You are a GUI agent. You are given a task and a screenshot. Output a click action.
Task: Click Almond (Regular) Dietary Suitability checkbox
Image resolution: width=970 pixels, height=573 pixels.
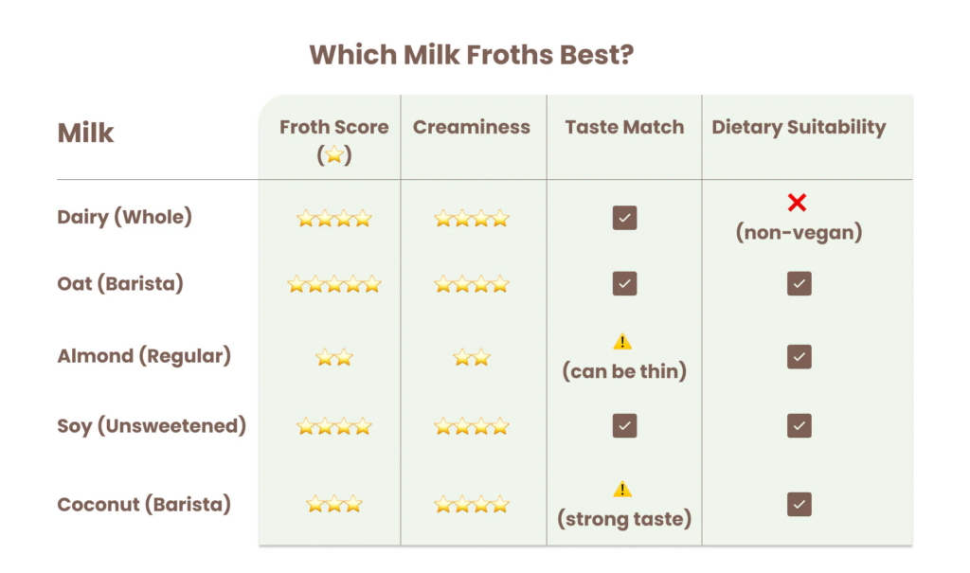pyautogui.click(x=799, y=356)
